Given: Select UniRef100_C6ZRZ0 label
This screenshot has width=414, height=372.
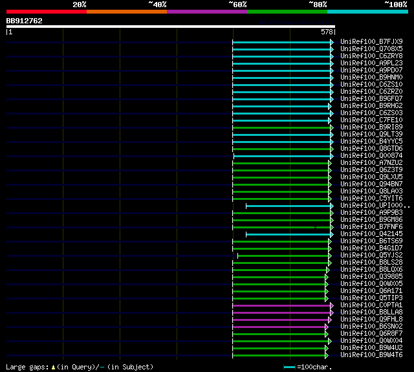Looking at the screenshot, I should click(x=371, y=92).
